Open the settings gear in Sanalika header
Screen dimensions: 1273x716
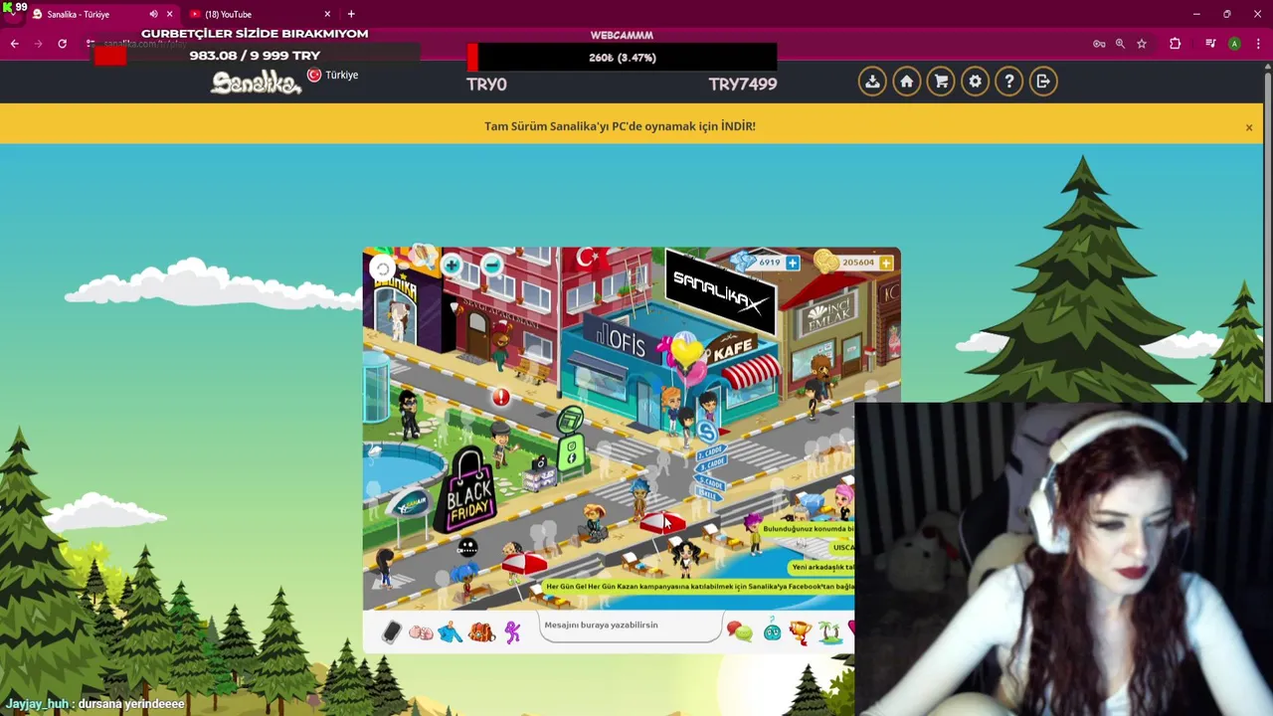pos(975,82)
